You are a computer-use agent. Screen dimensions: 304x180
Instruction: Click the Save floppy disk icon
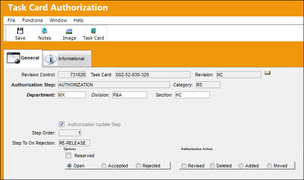click(20, 31)
